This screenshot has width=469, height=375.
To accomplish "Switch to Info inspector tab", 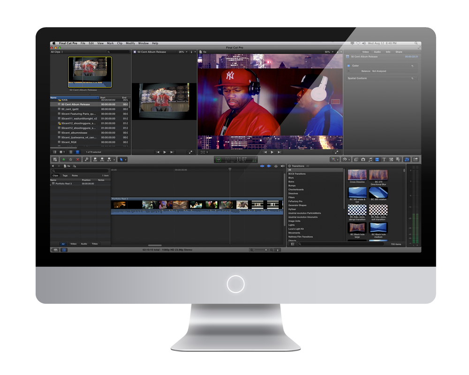I will tap(388, 52).
